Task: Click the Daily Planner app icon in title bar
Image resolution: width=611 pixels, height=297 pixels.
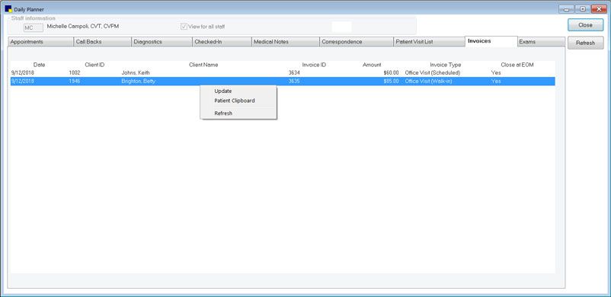Action: tap(8, 9)
